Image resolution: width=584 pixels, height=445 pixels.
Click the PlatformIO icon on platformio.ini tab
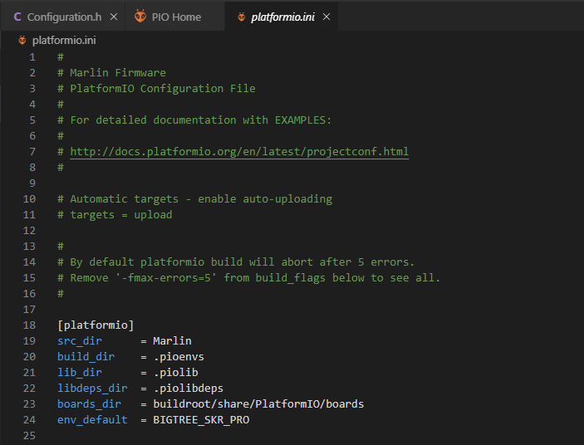(x=242, y=17)
